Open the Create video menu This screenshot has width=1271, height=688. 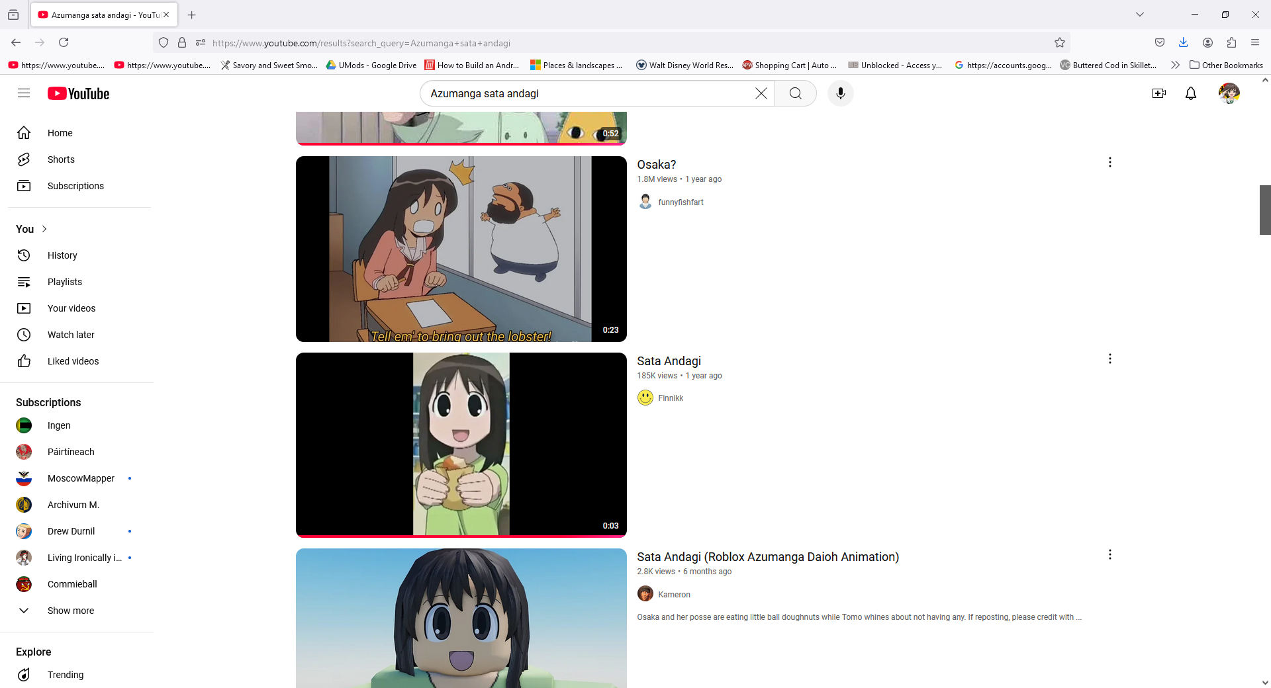(x=1159, y=93)
